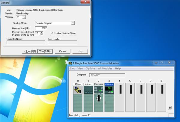180x122 pixels.
Task: Close the Chassis Monitor window
Action: (x=169, y=63)
